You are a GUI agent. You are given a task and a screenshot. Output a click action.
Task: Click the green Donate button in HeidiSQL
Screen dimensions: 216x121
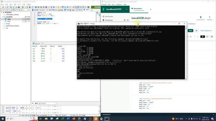(96, 7)
